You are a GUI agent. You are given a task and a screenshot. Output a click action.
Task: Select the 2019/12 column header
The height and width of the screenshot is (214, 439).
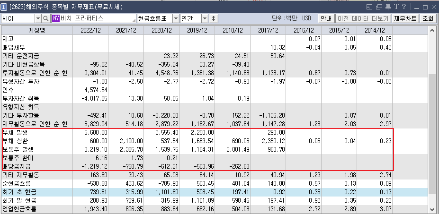pyautogui.click(x=197, y=30)
